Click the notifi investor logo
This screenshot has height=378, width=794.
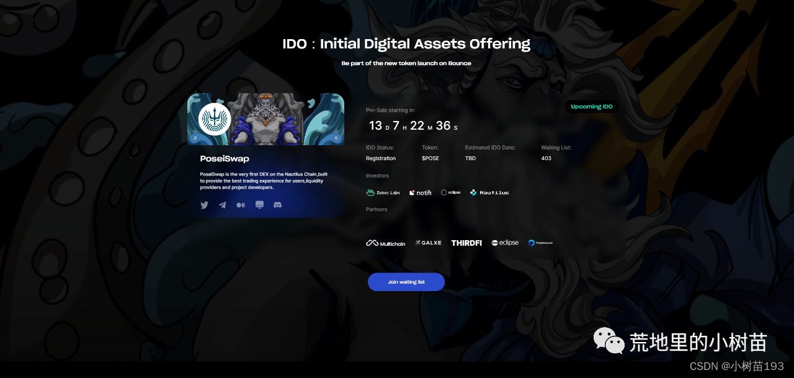[x=420, y=192]
